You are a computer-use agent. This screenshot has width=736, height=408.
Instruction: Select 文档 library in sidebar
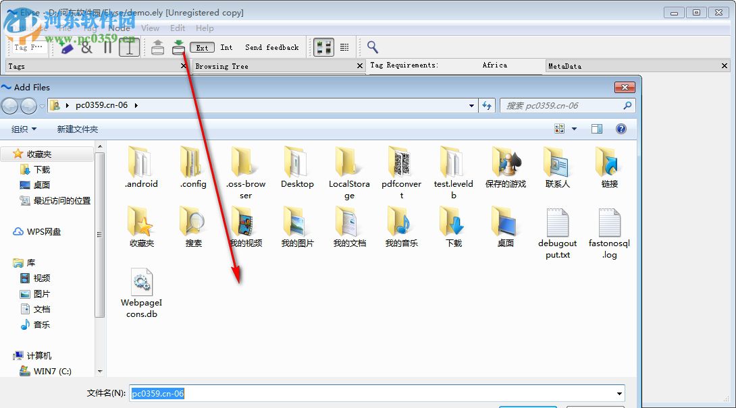(35, 309)
